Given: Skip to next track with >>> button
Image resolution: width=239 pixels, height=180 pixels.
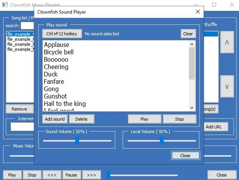Looking at the screenshot, I should tap(92, 175).
